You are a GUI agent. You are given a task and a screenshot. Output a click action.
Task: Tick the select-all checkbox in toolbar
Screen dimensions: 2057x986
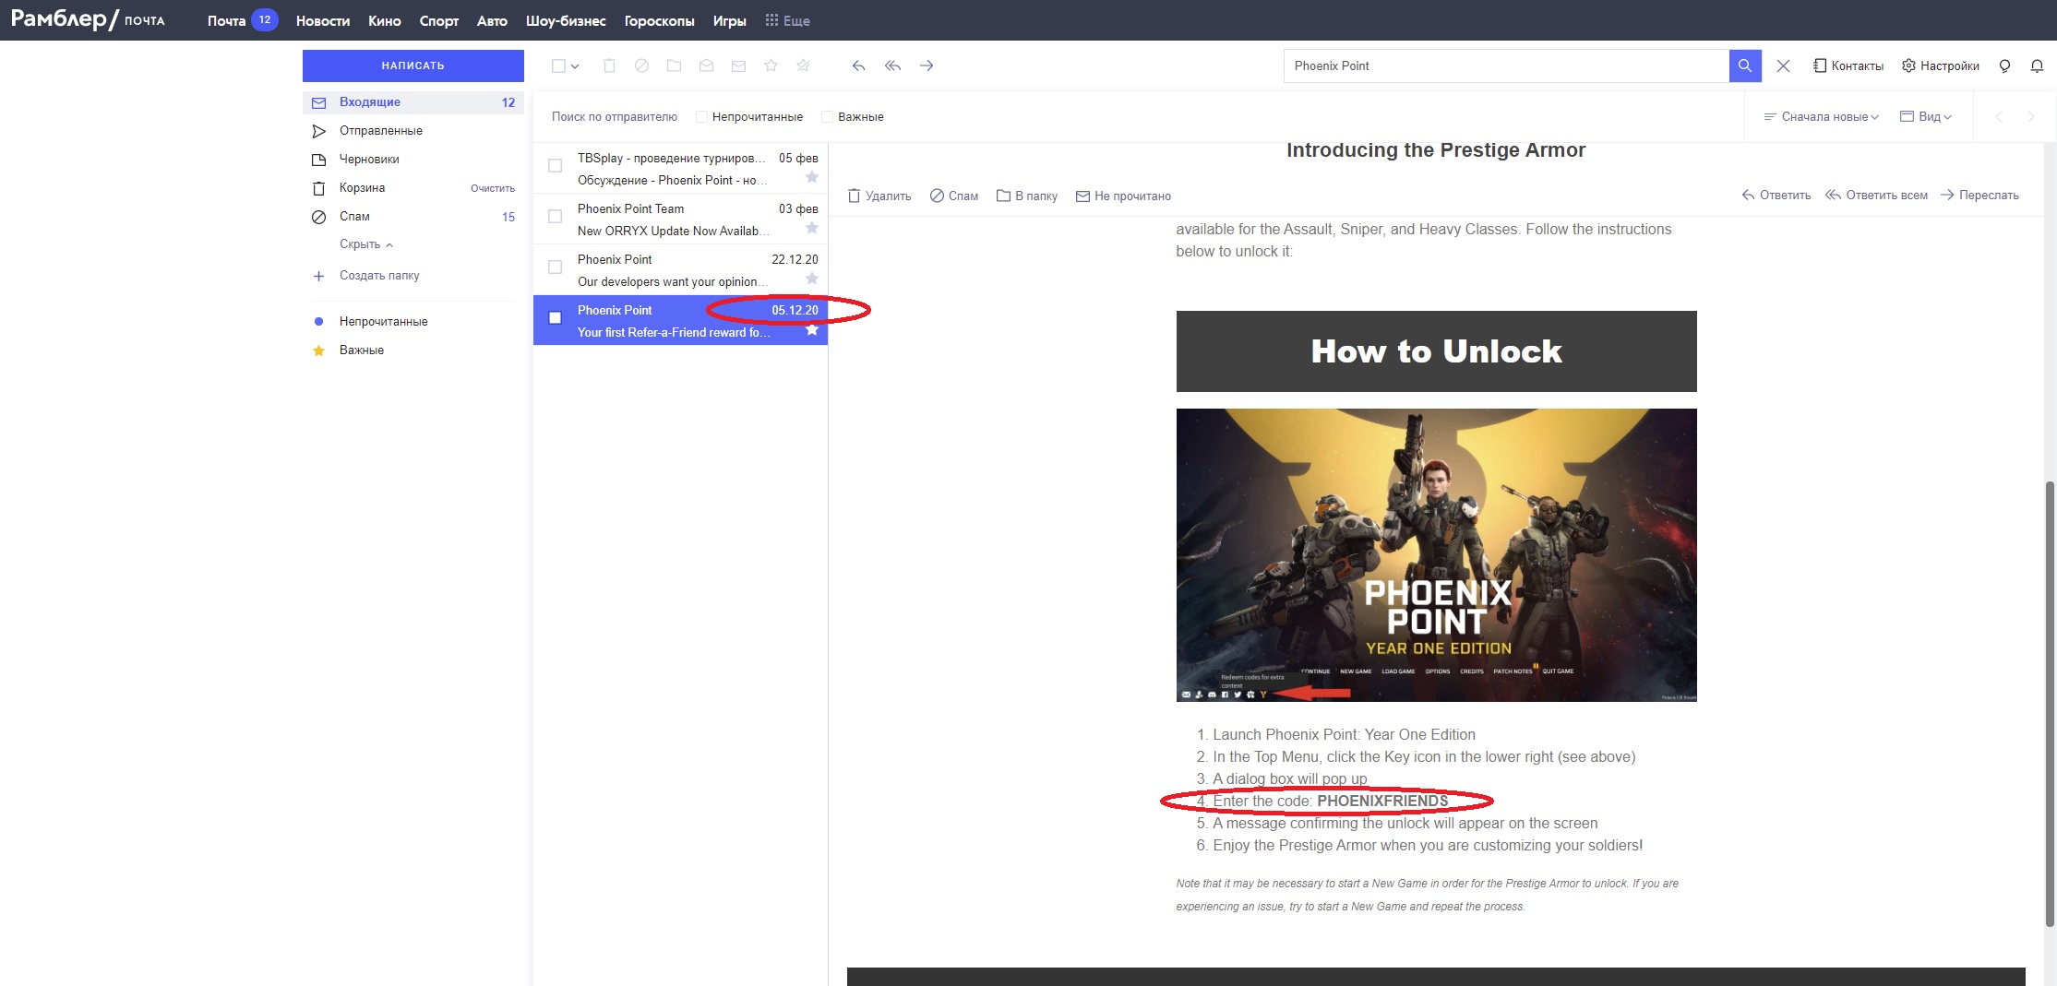(x=558, y=65)
